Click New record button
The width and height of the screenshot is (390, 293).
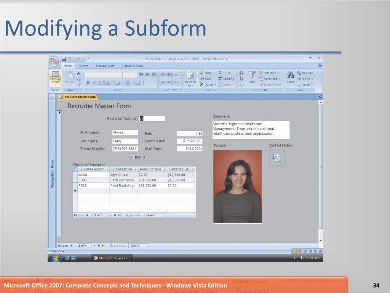tap(205, 73)
